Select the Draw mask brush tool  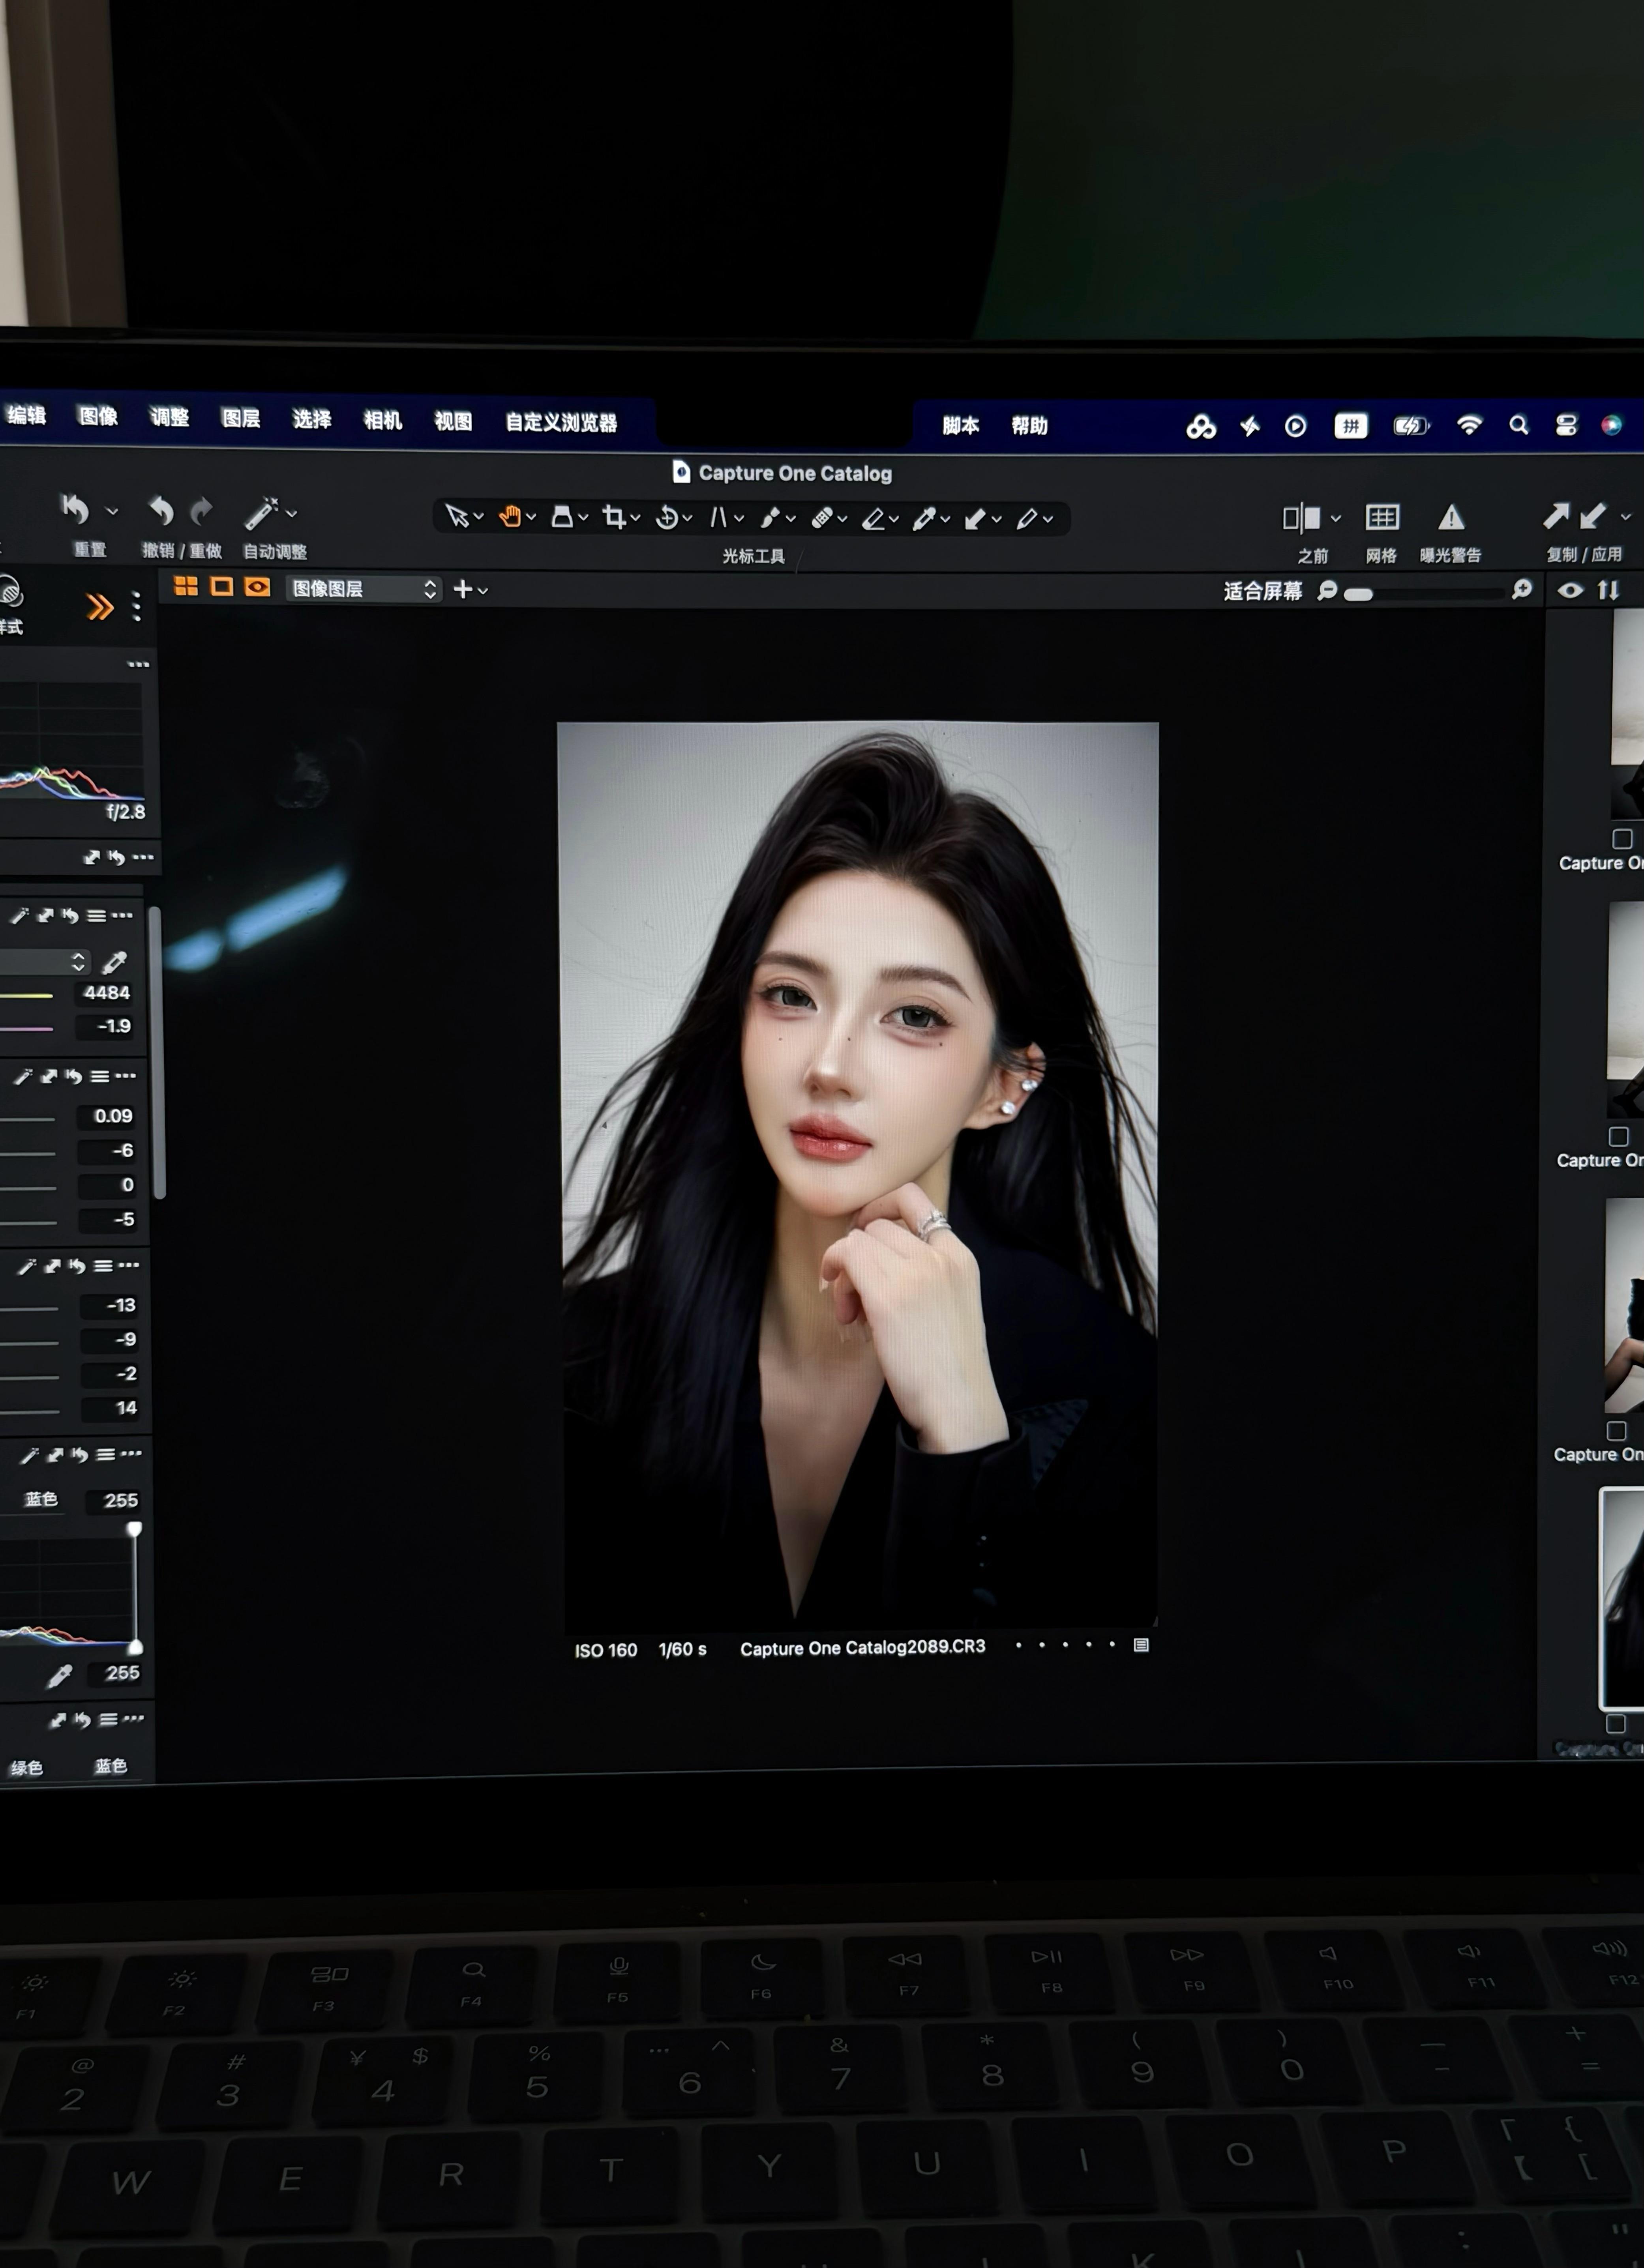point(769,518)
